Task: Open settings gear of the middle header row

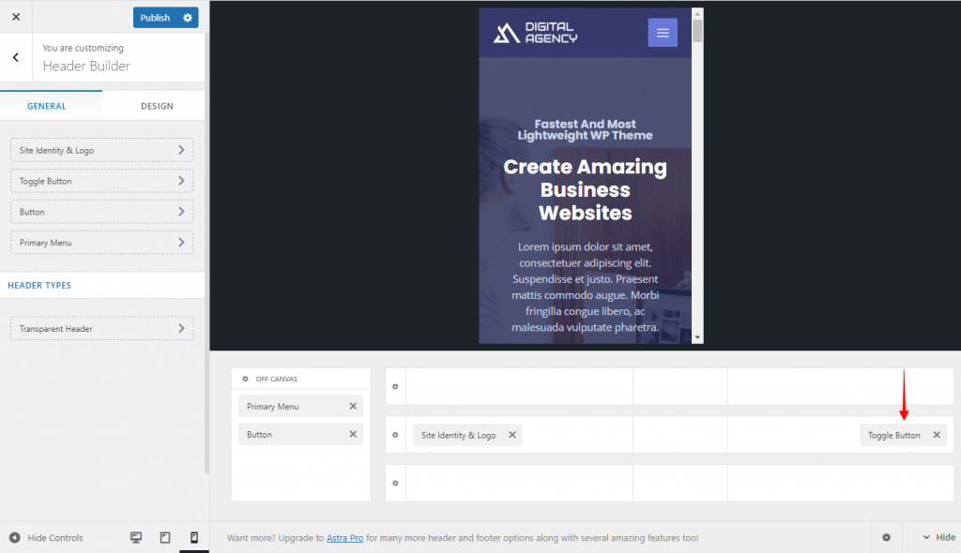Action: coord(395,434)
